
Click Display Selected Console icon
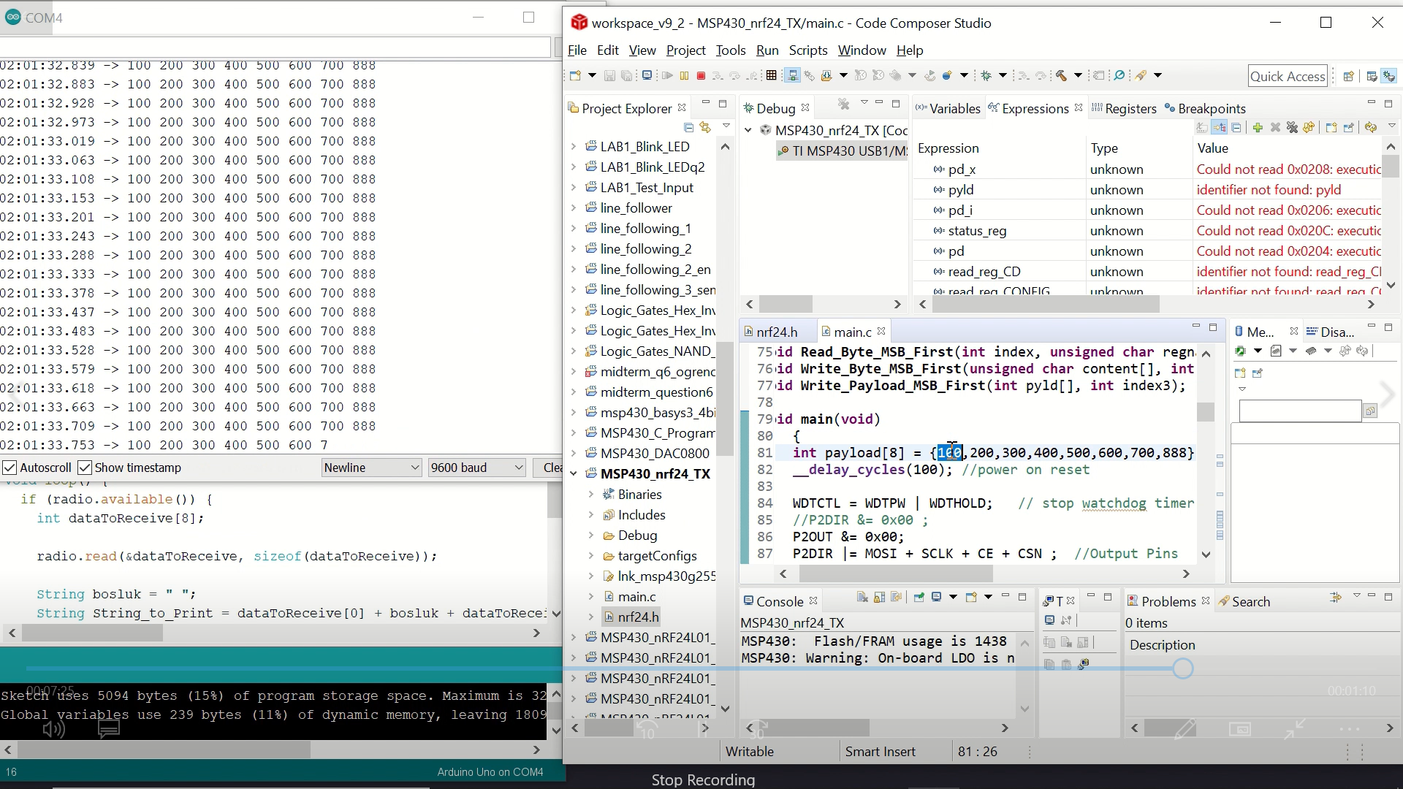tap(937, 598)
